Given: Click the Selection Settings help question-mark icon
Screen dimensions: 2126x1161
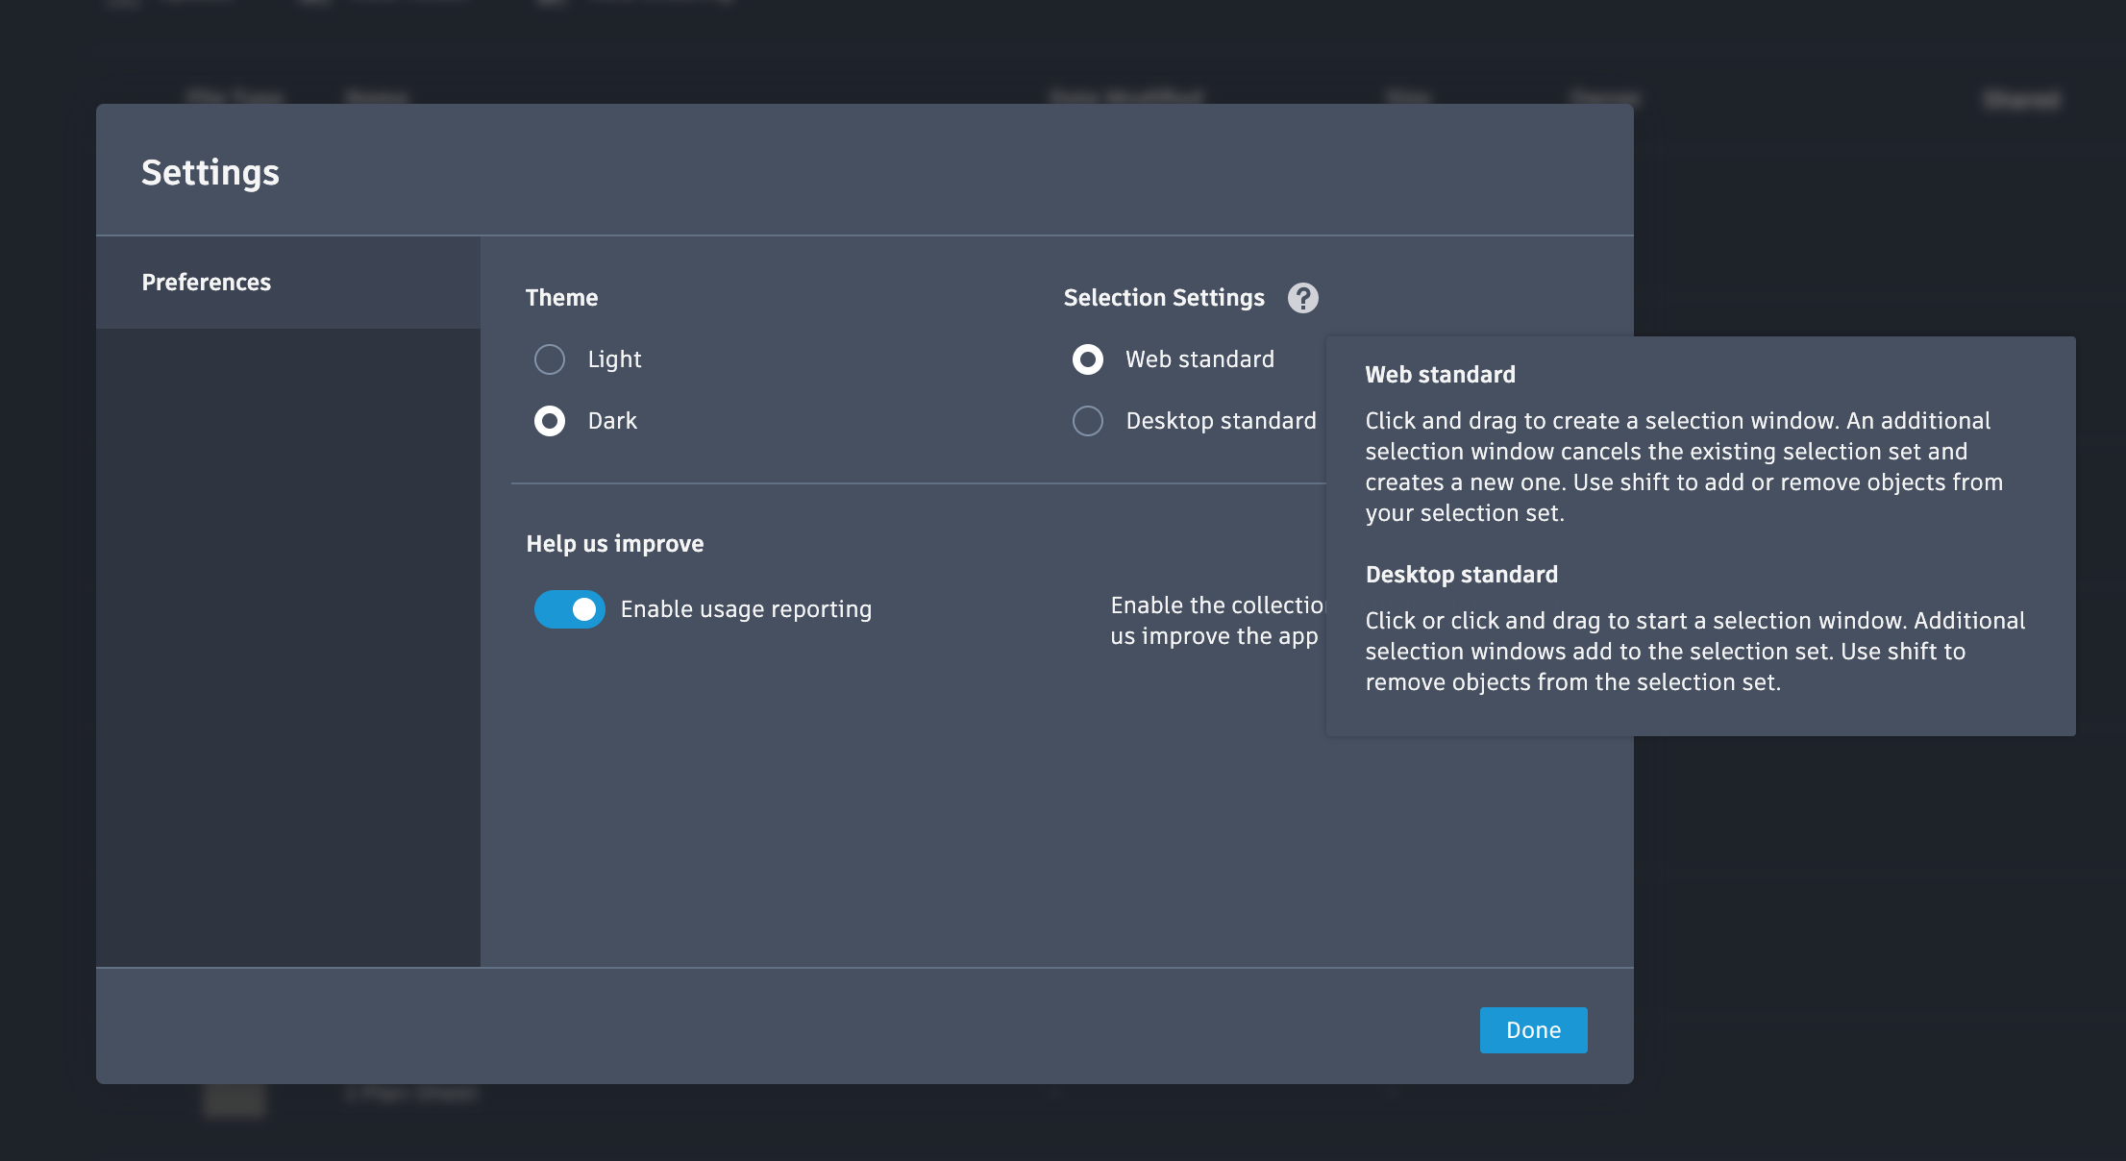Looking at the screenshot, I should click(1302, 298).
